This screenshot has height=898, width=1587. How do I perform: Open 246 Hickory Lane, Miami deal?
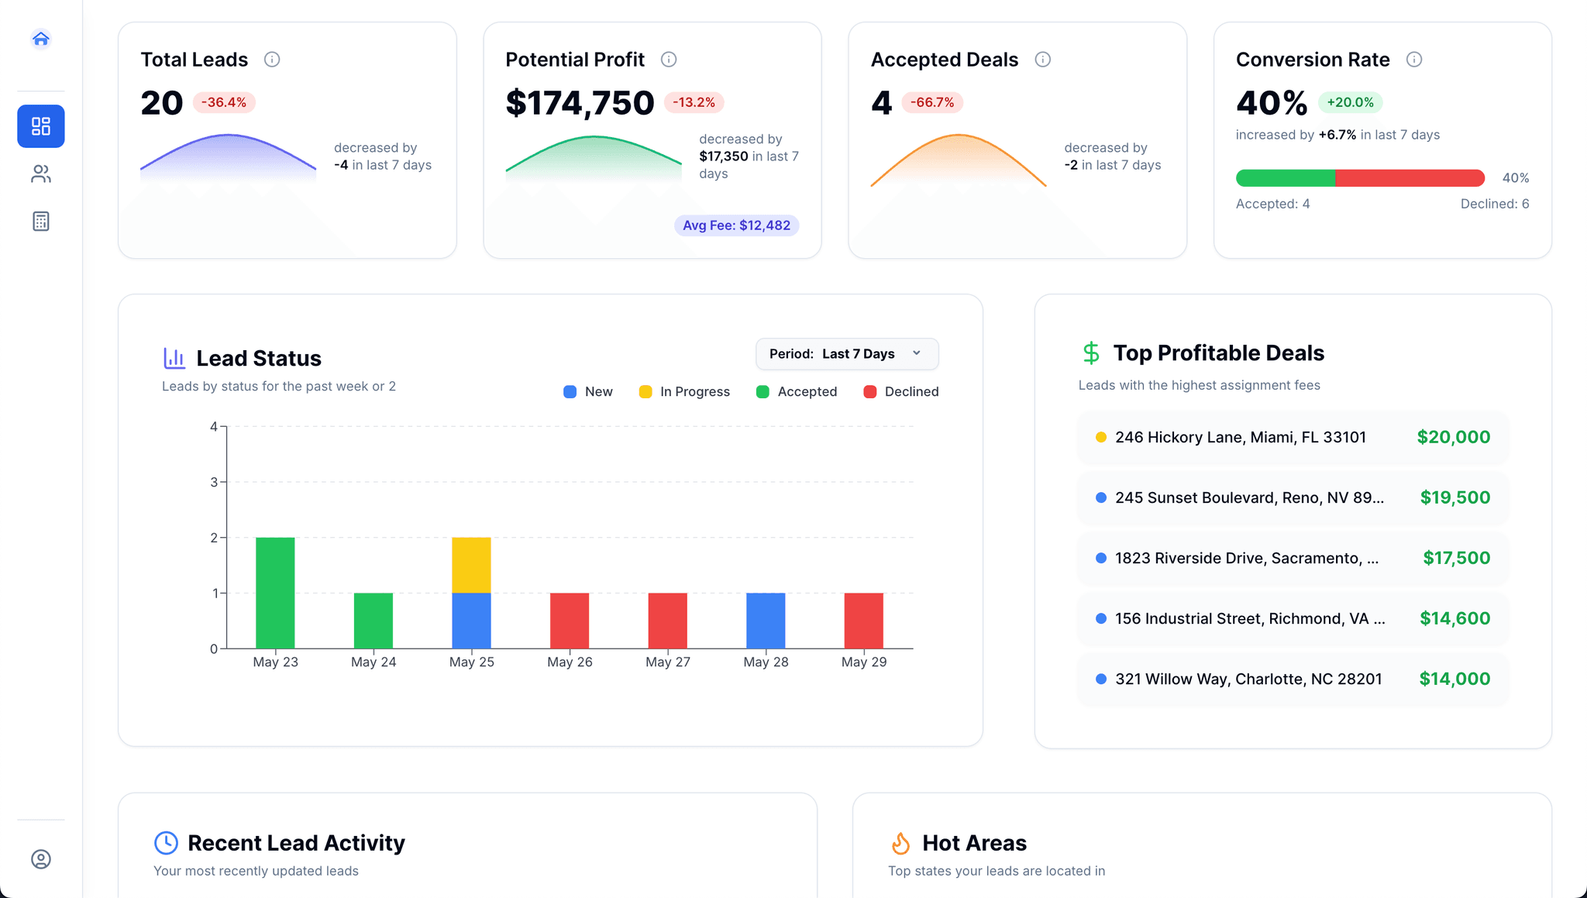(1293, 437)
